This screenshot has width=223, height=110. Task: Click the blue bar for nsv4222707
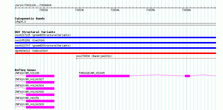click(x=115, y=48)
